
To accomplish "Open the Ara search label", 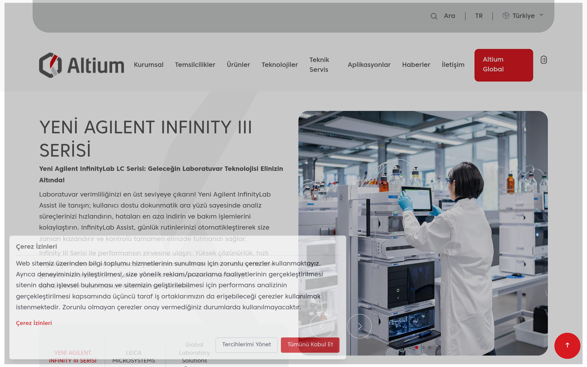I will click(449, 16).
